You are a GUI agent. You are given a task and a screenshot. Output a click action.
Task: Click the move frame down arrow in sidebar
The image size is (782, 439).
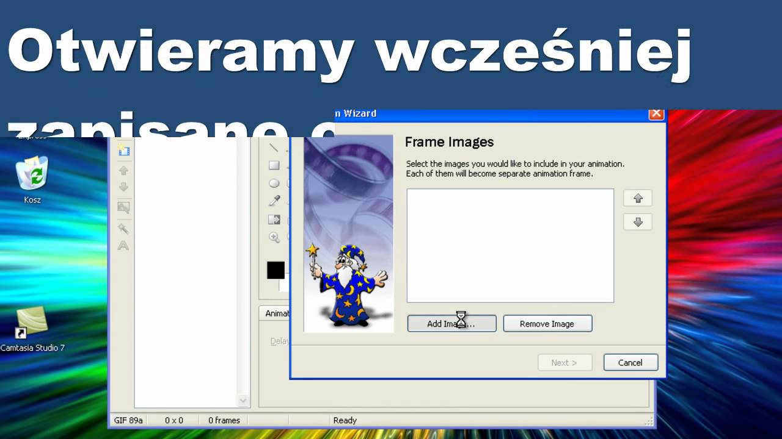(x=123, y=187)
